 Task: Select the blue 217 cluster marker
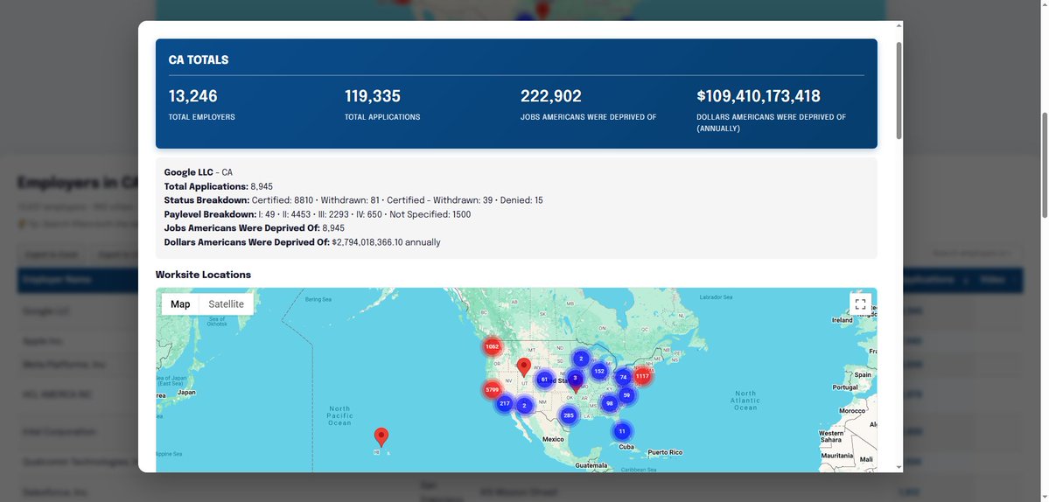point(505,403)
